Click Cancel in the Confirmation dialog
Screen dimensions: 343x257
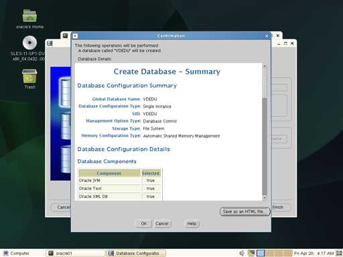(x=161, y=224)
